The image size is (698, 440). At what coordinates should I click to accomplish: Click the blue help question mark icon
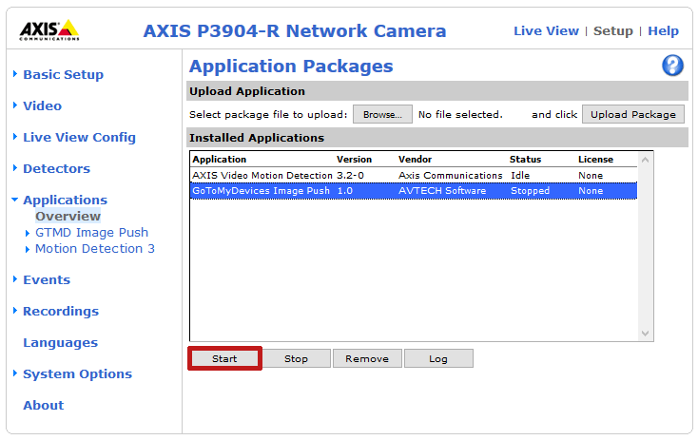point(672,66)
